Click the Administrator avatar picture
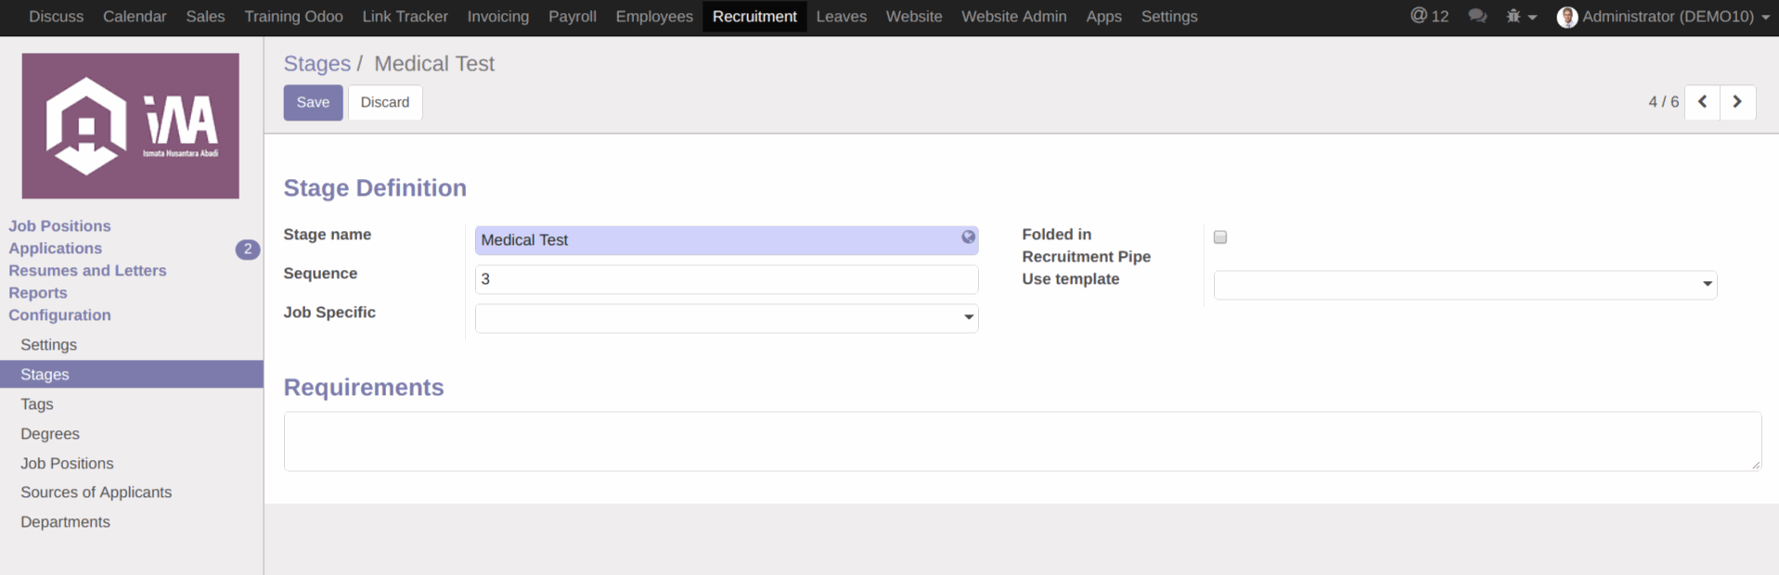Image resolution: width=1779 pixels, height=575 pixels. tap(1566, 17)
